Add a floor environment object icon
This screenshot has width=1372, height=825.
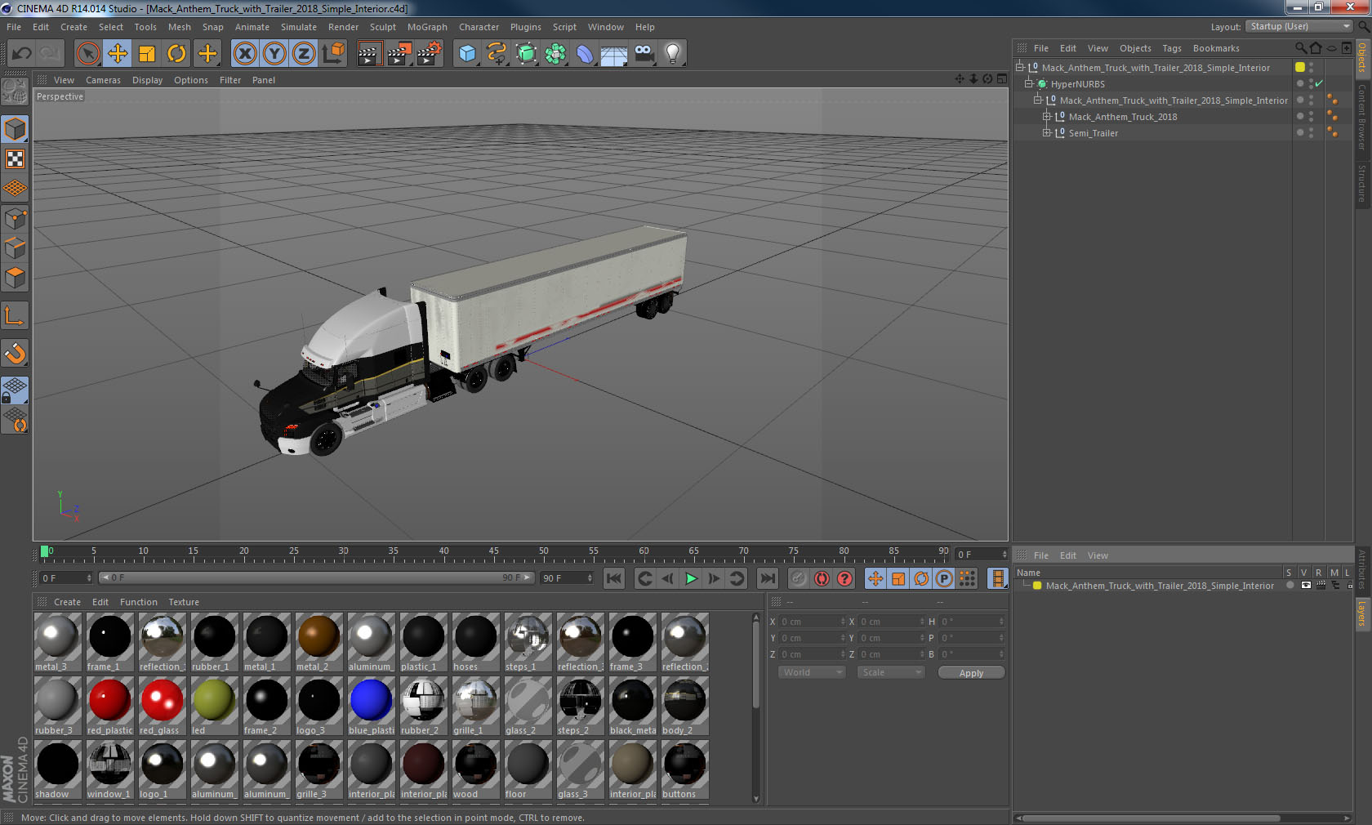click(614, 54)
